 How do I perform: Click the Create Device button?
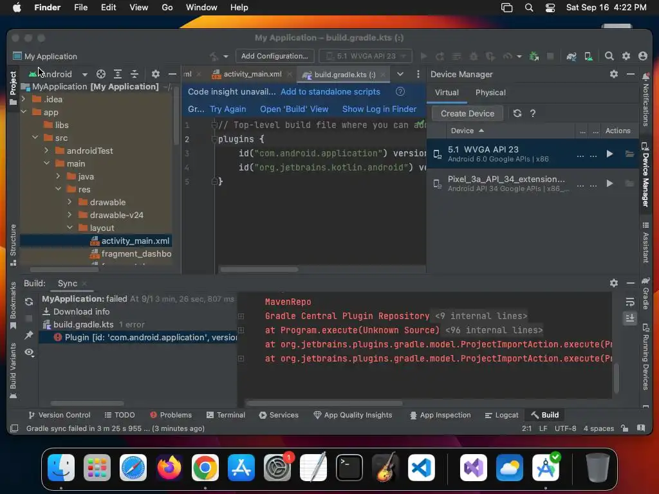[467, 113]
